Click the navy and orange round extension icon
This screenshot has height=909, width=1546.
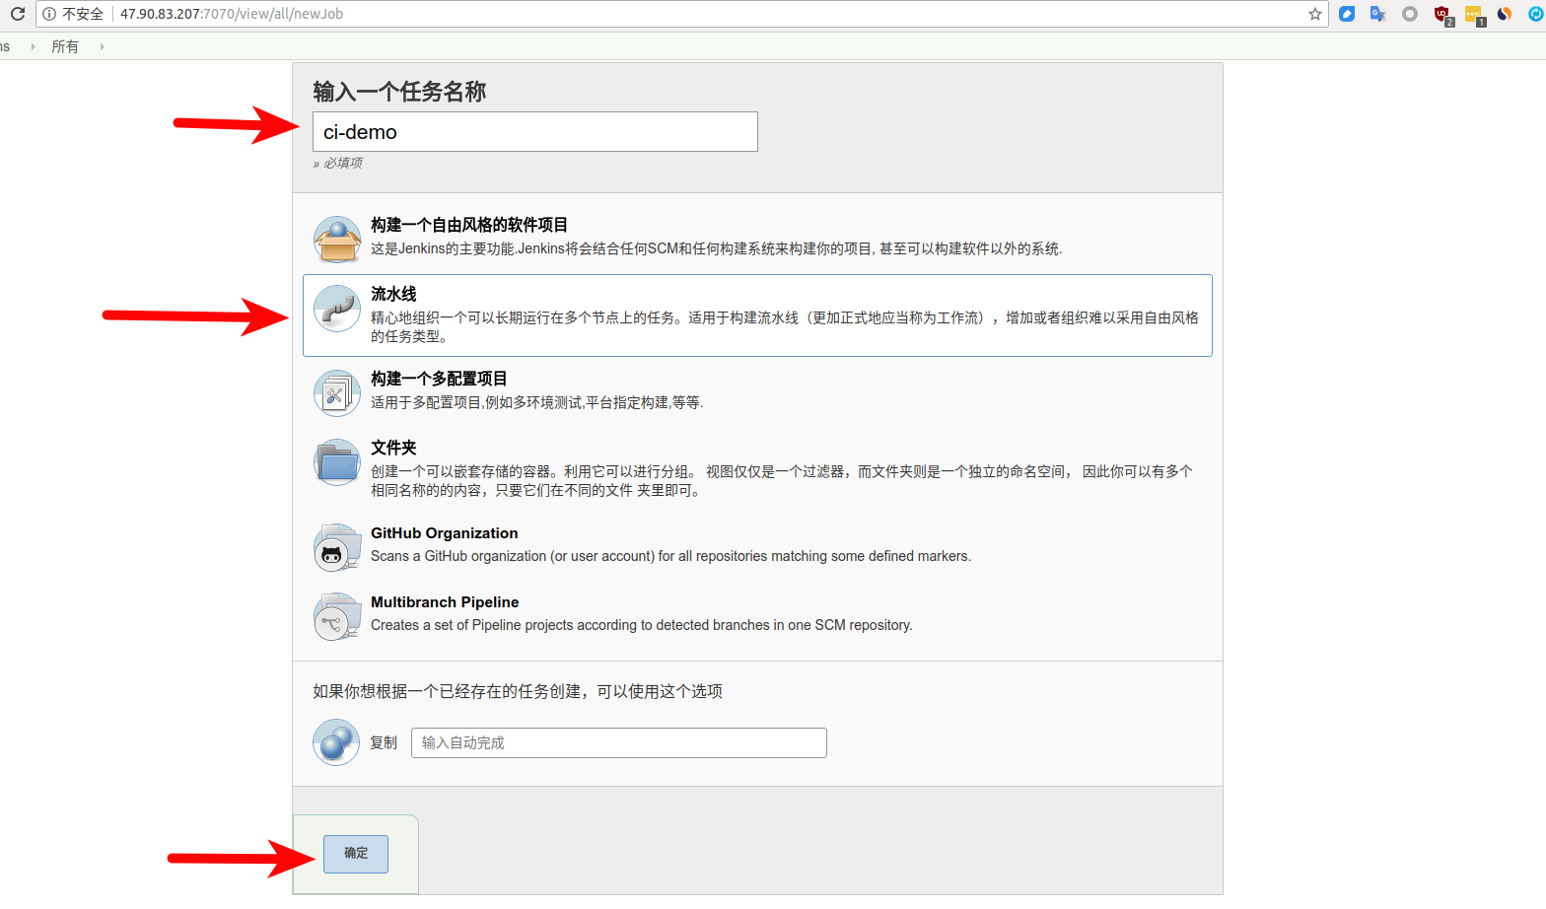tap(1505, 14)
